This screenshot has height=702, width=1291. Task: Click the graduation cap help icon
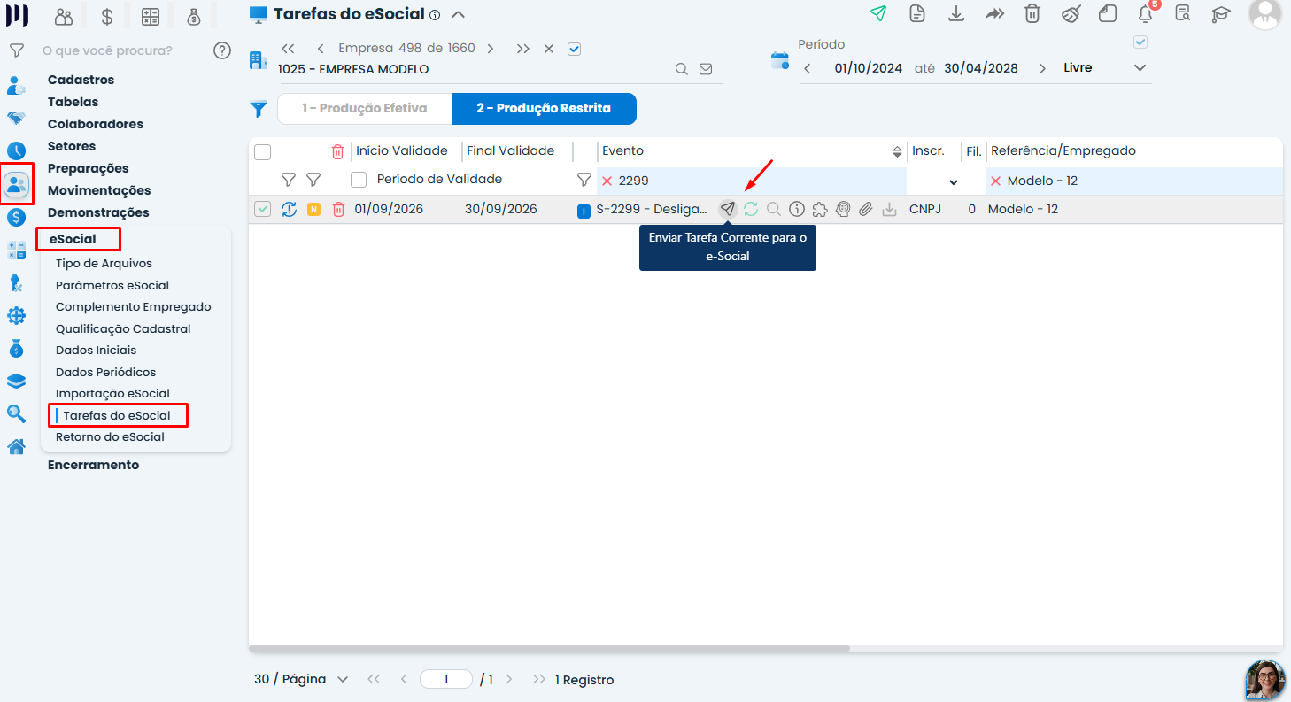coord(1222,13)
